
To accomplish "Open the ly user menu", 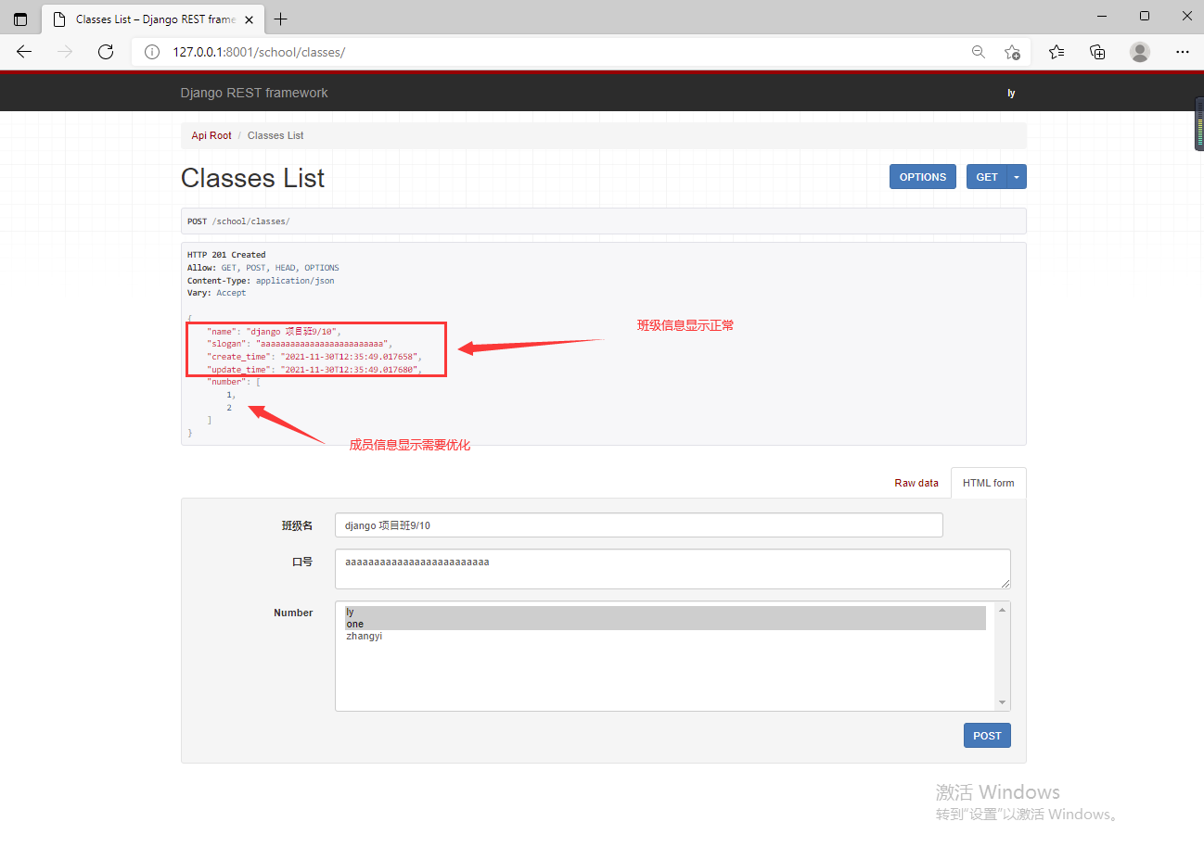I will 1012,93.
